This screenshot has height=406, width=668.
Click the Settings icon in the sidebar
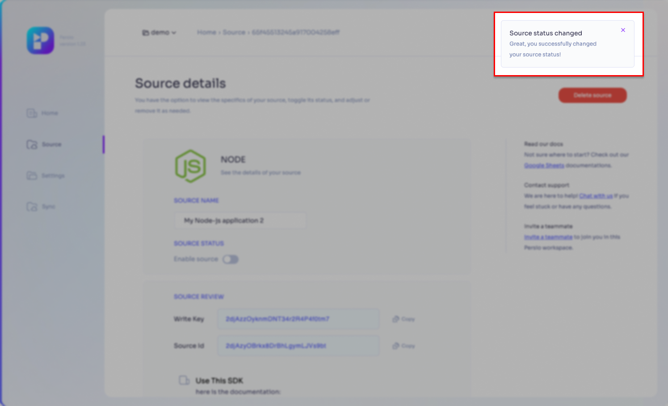(32, 176)
